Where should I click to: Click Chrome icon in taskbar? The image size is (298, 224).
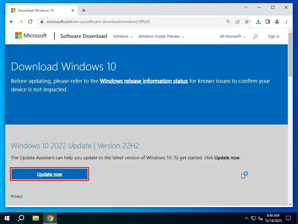pyautogui.click(x=50, y=218)
